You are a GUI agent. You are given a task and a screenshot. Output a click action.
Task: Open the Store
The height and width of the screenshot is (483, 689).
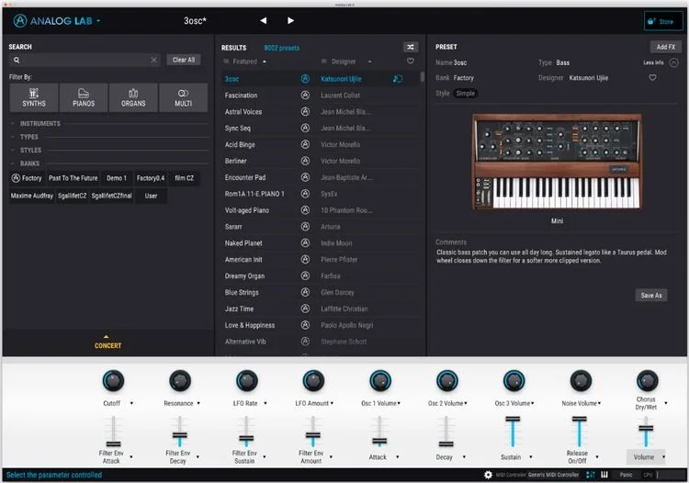(x=663, y=21)
